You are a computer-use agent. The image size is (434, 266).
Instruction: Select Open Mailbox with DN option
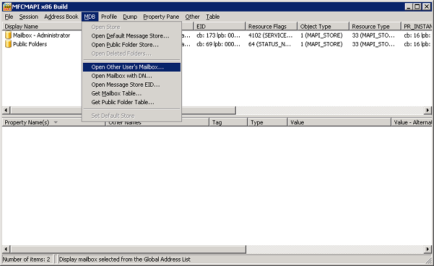pyautogui.click(x=122, y=76)
